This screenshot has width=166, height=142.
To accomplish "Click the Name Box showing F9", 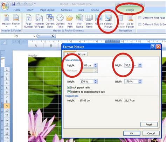I will tap(16, 36).
